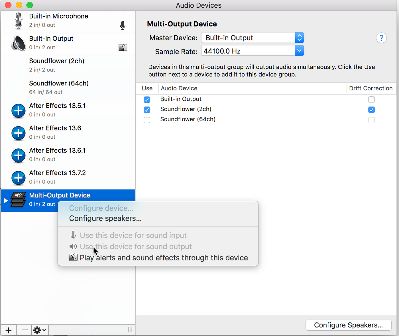Click the Finder icon in the context menu
The width and height of the screenshot is (399, 336).
coord(73,257)
